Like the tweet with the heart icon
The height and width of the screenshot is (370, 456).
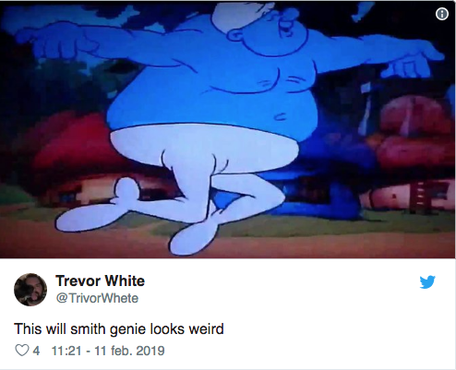pyautogui.click(x=21, y=351)
